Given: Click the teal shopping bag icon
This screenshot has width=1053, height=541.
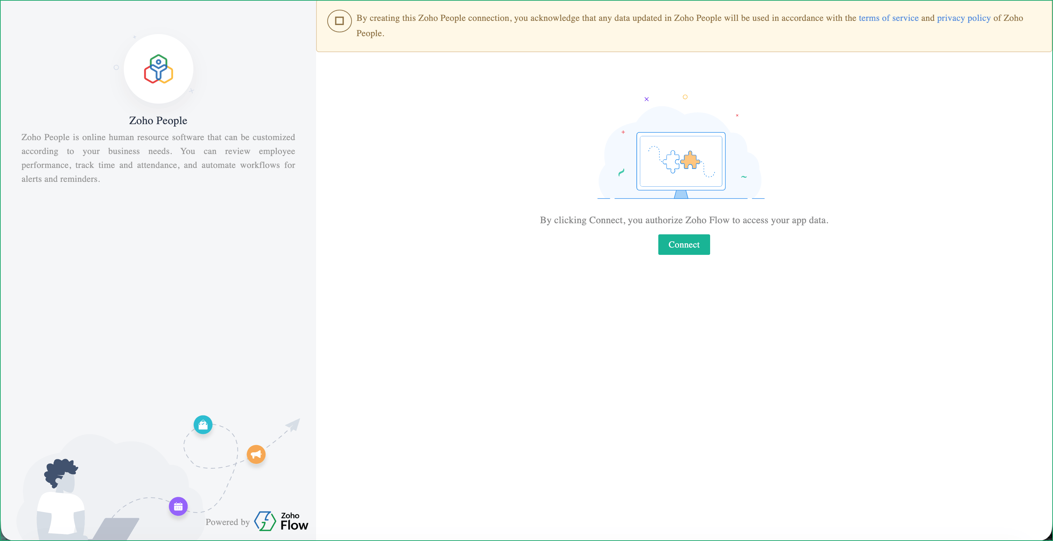Looking at the screenshot, I should click(203, 425).
